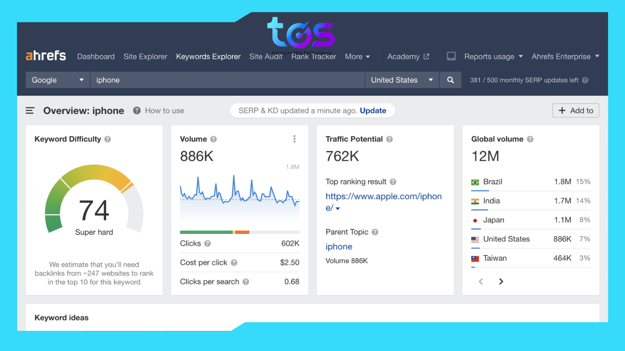
Task: Click the Keyword Difficulty help icon
Action: point(108,139)
